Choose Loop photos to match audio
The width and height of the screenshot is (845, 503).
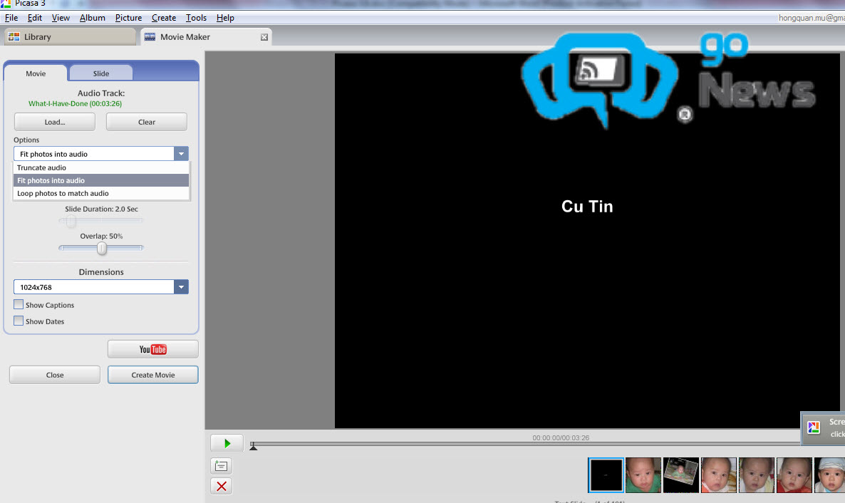coord(101,194)
